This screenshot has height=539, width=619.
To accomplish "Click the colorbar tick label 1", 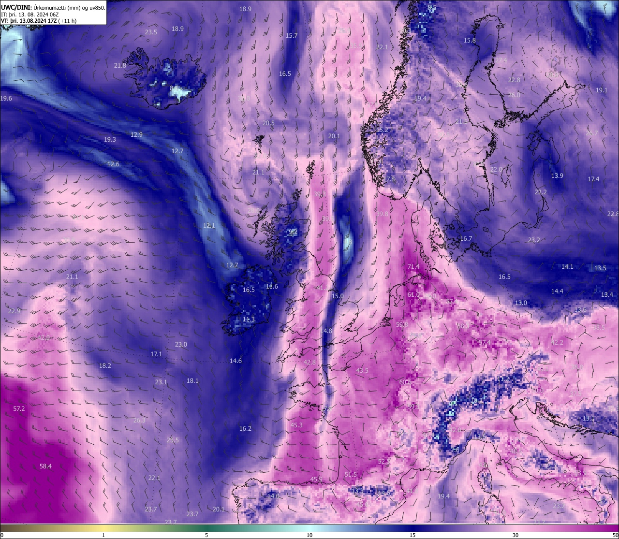I will [103, 535].
